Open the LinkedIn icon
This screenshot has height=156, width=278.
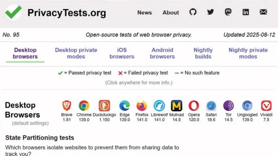pyautogui.click(x=245, y=12)
